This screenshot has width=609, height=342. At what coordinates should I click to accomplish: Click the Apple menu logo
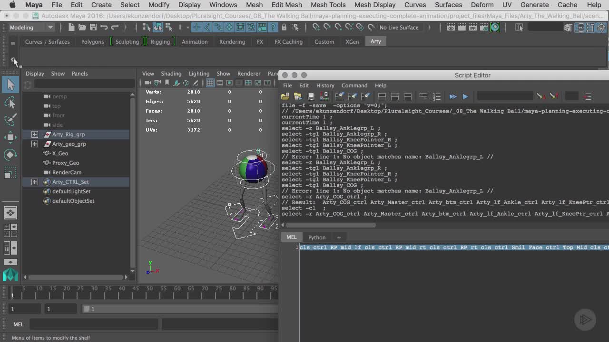12,5
